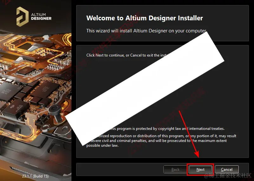Click the empty space in the bottom button bar
Viewport: 254px width, 181px height.
click(120, 170)
